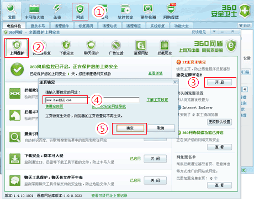The width and height of the screenshot is (254, 199).
Task: Switch to 广告过滤 in the 360网盾 window
Action: (116, 48)
